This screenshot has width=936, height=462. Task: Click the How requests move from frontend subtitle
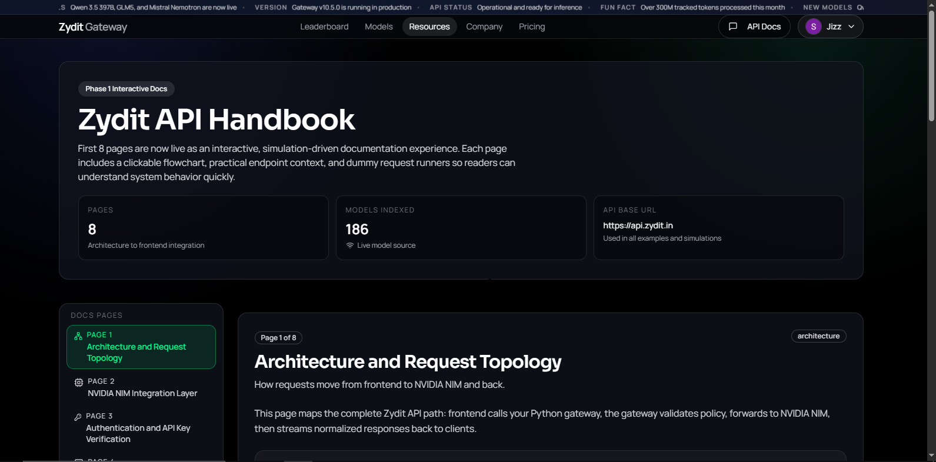tap(379, 385)
